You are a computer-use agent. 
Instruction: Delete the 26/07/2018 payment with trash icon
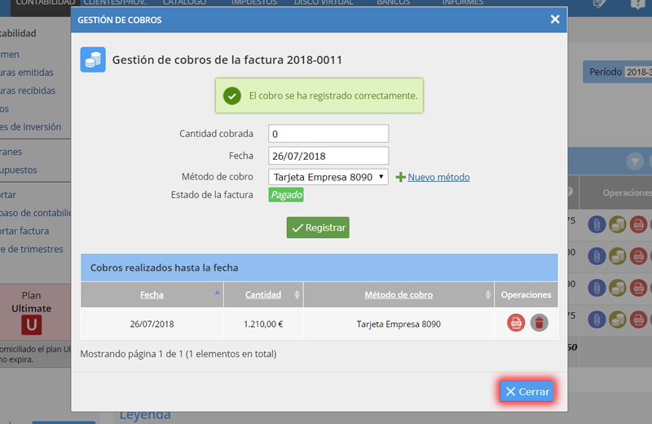(x=539, y=323)
